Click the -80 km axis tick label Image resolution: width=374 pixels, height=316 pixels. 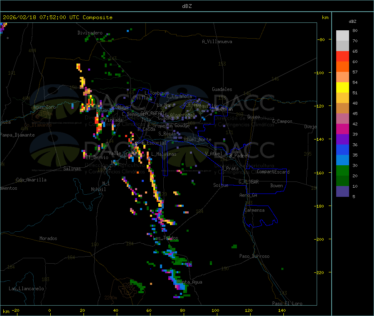tap(321, 39)
